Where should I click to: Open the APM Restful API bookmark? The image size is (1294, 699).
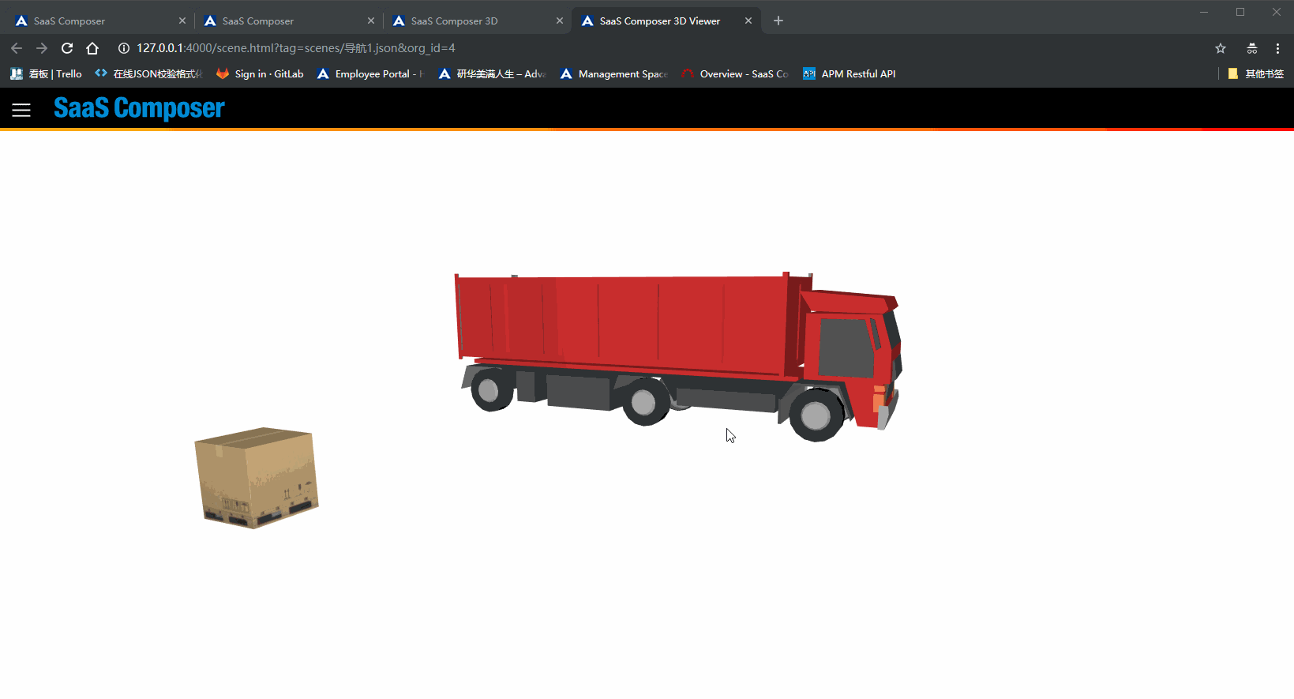pos(850,73)
